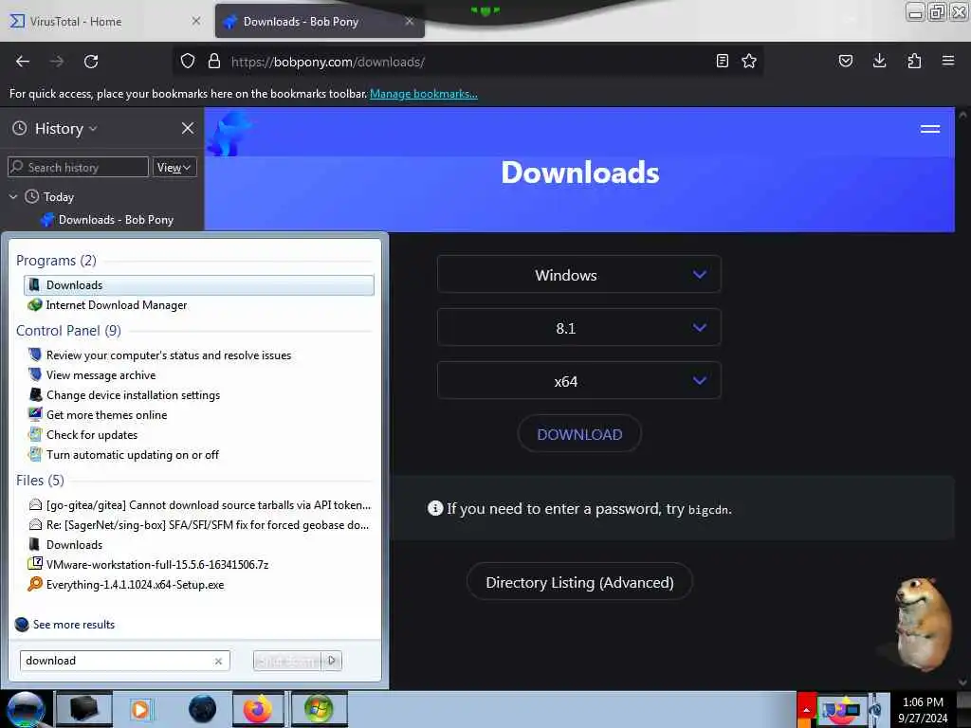Expand the Programs (2) results header
Viewport: 971px width, 728px height.
56,260
